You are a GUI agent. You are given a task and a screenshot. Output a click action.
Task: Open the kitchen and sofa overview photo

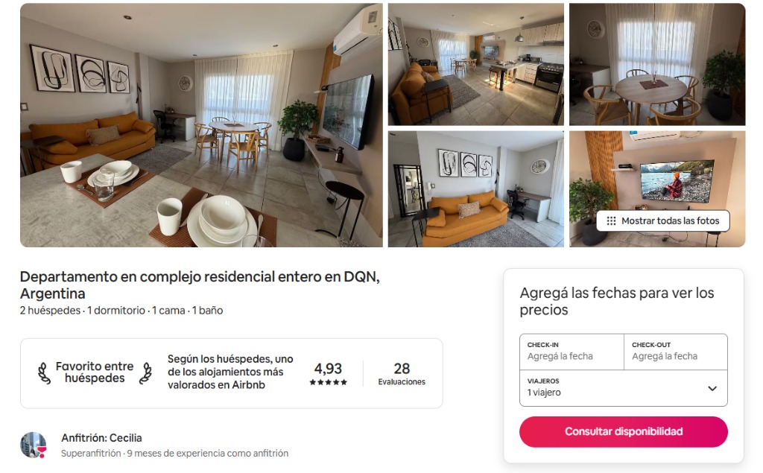(476, 64)
